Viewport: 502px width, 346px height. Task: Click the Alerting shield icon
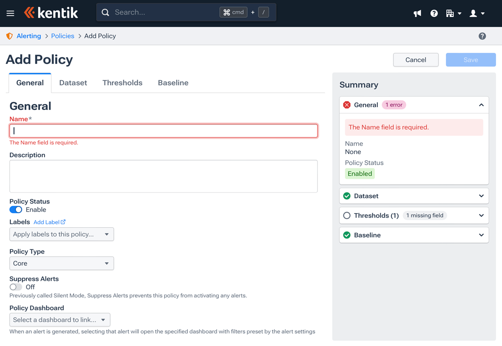point(9,36)
